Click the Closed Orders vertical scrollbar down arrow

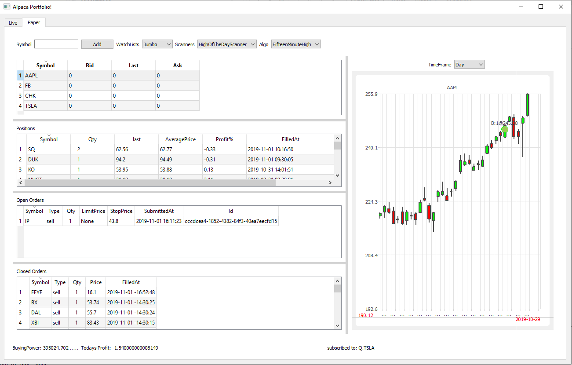(x=337, y=326)
